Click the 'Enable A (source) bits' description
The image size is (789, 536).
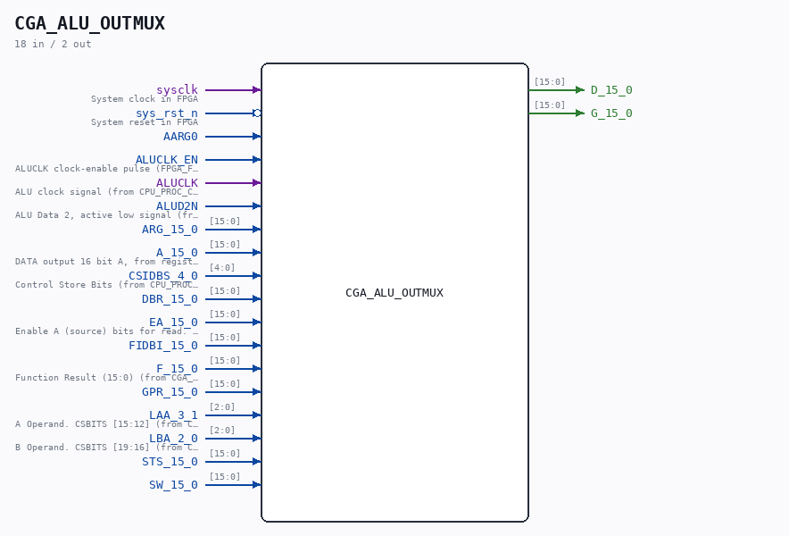point(107,331)
